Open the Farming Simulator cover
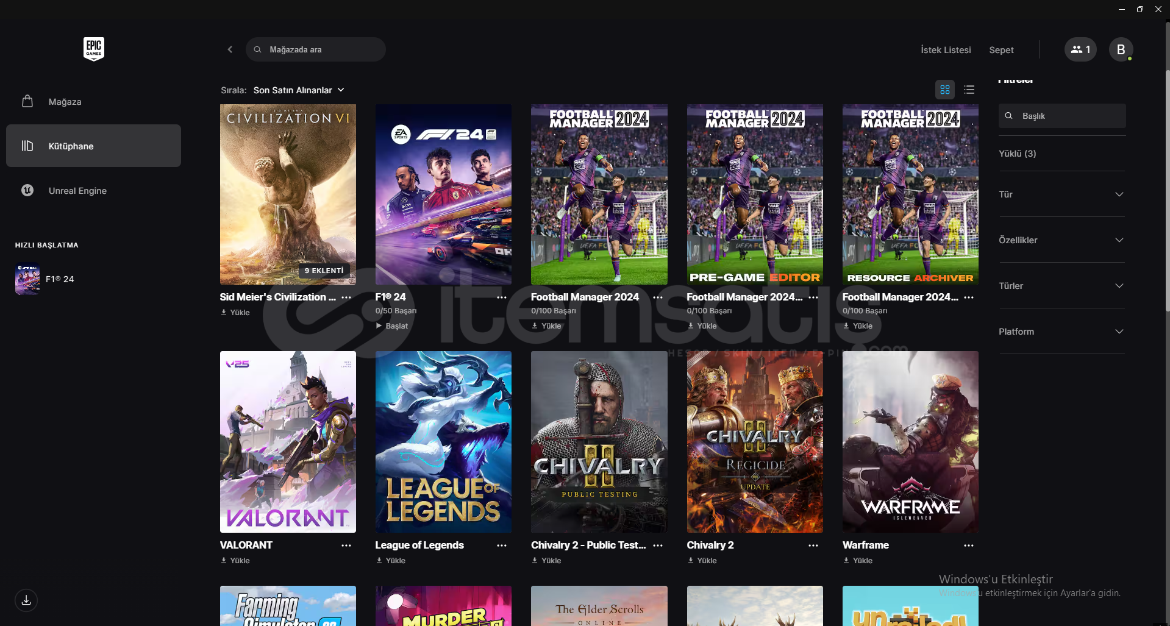This screenshot has width=1170, height=626. click(x=288, y=606)
